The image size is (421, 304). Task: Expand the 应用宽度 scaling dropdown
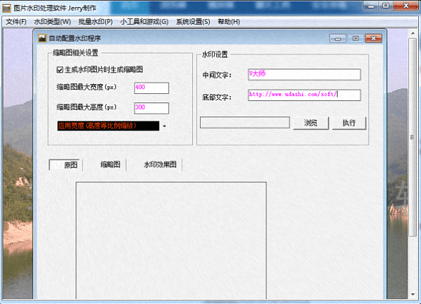pos(165,126)
